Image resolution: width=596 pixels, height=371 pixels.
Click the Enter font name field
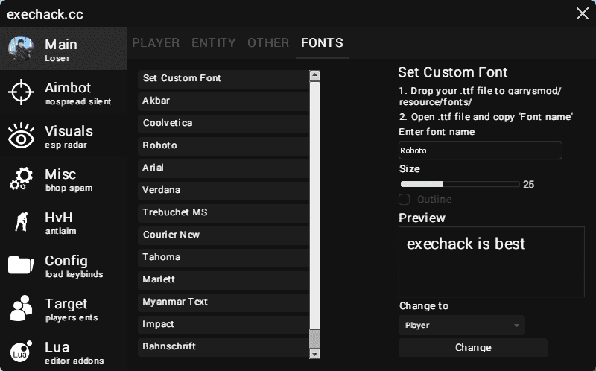(x=480, y=150)
